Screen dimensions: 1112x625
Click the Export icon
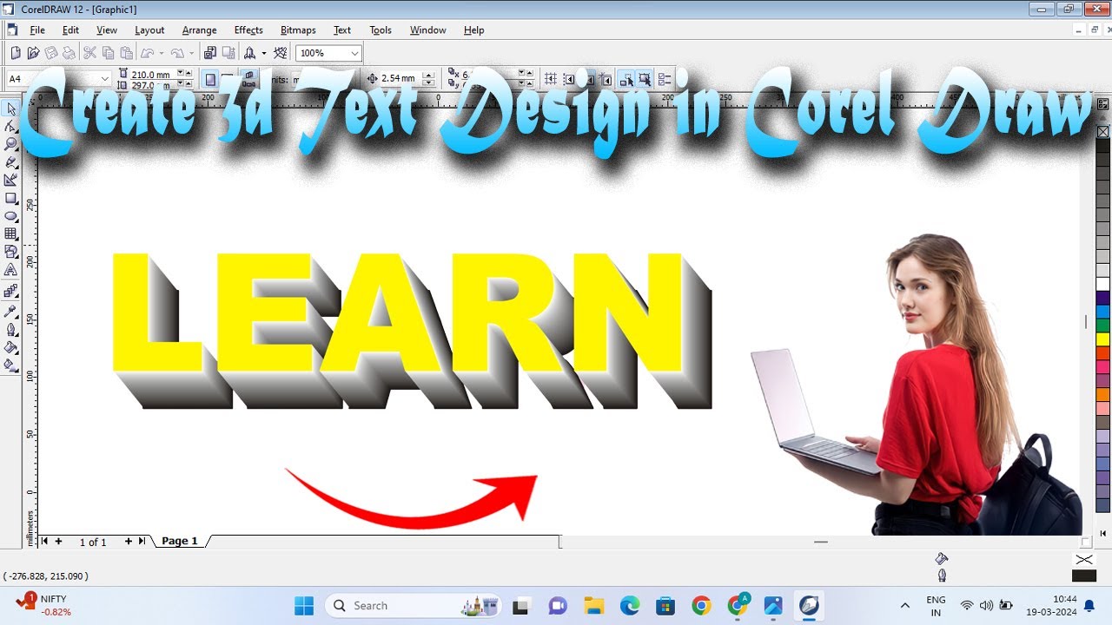pos(228,53)
